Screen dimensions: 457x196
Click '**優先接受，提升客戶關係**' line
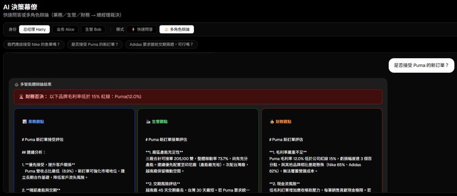point(48,165)
